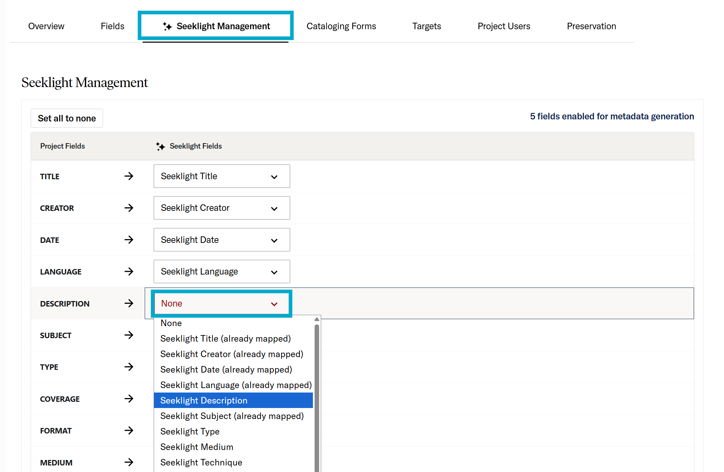This screenshot has width=724, height=472.
Task: Choose Seeklight Creator (already mapped) option
Action: click(233, 354)
